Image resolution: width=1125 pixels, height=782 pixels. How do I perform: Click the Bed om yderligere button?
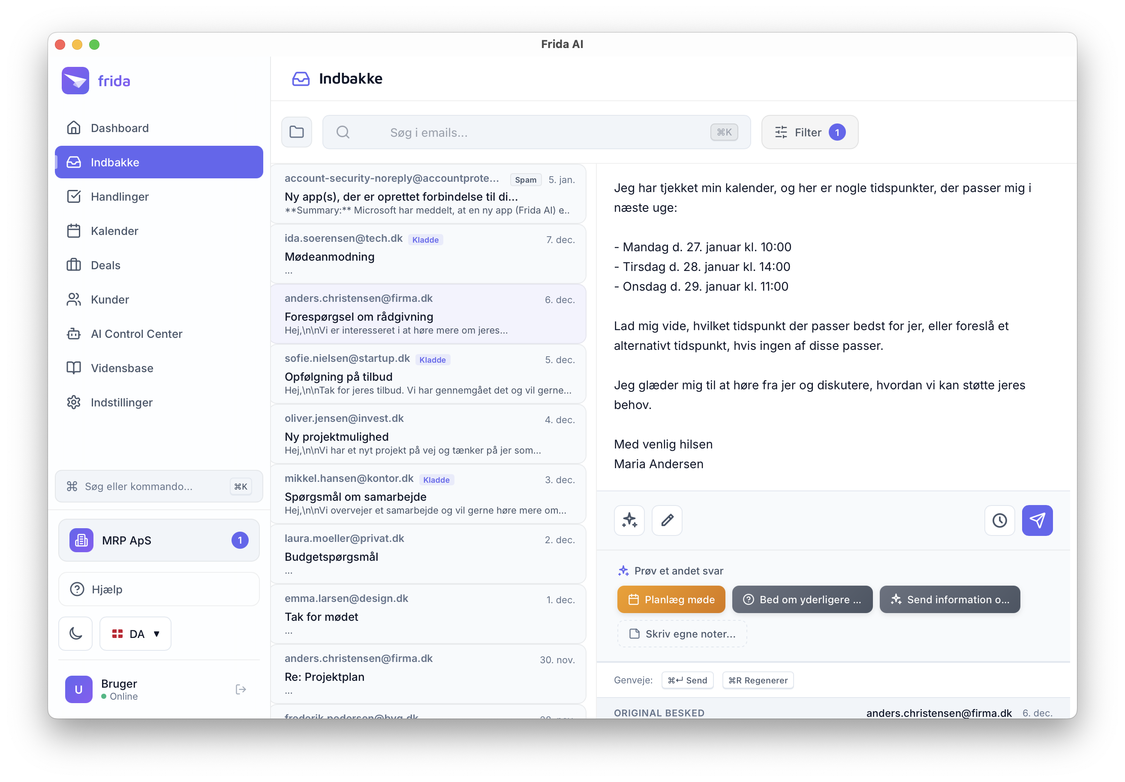(802, 599)
